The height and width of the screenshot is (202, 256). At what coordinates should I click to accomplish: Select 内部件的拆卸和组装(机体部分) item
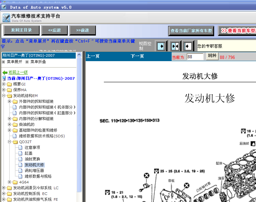pos(47,107)
